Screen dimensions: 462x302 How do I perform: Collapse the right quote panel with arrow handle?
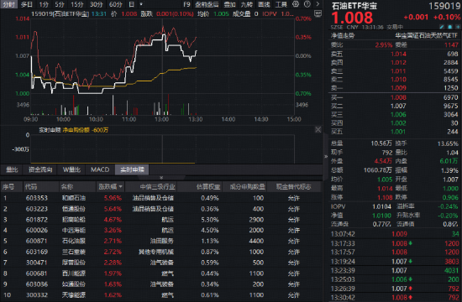coord(326,156)
